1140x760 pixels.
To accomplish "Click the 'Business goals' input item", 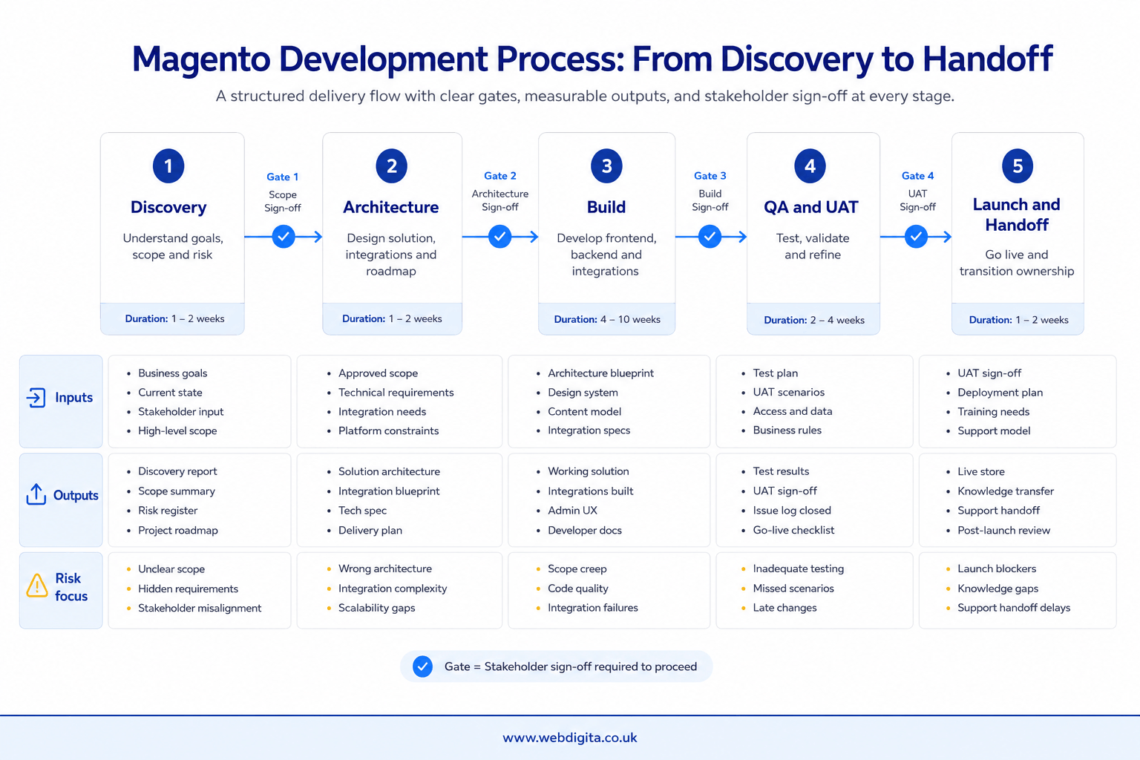I will (173, 373).
